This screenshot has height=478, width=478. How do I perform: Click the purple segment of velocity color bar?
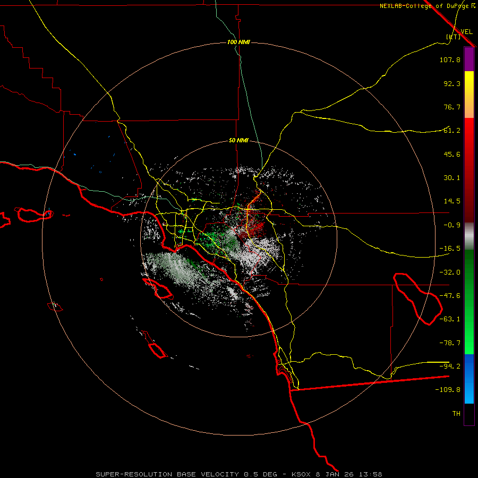tap(469, 59)
